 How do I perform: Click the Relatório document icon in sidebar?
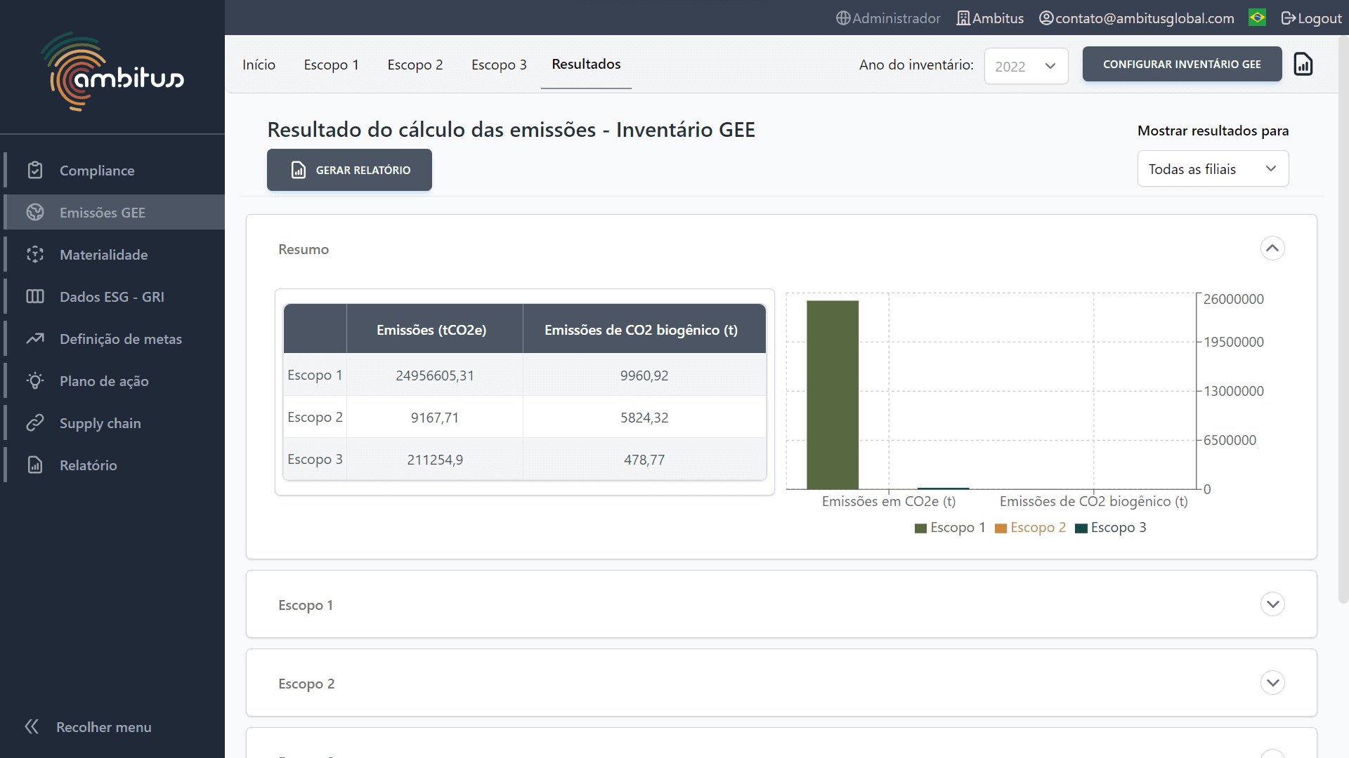click(x=35, y=465)
